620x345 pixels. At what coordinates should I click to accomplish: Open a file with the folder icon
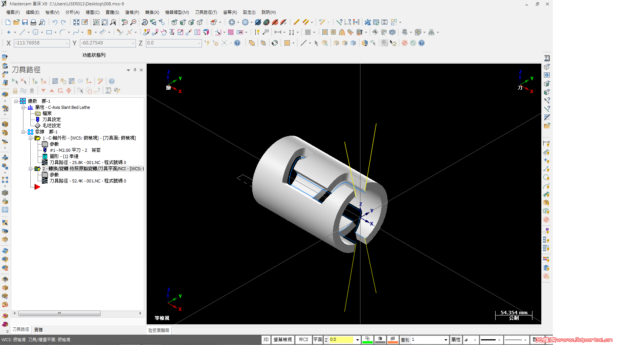pyautogui.click(x=17, y=22)
